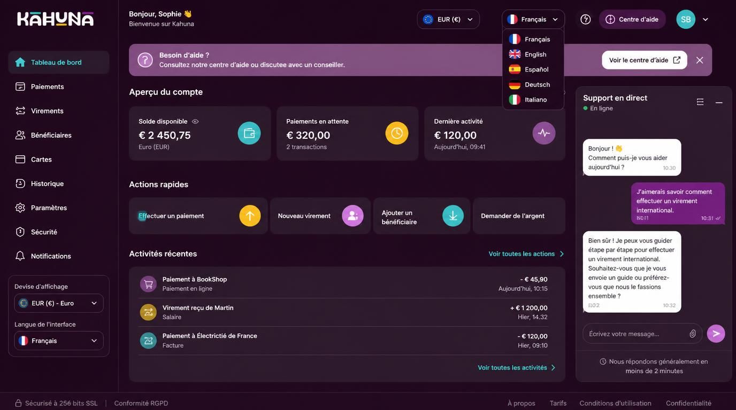
Task: Click the wallet icon on Solde disponible card
Action: [249, 133]
